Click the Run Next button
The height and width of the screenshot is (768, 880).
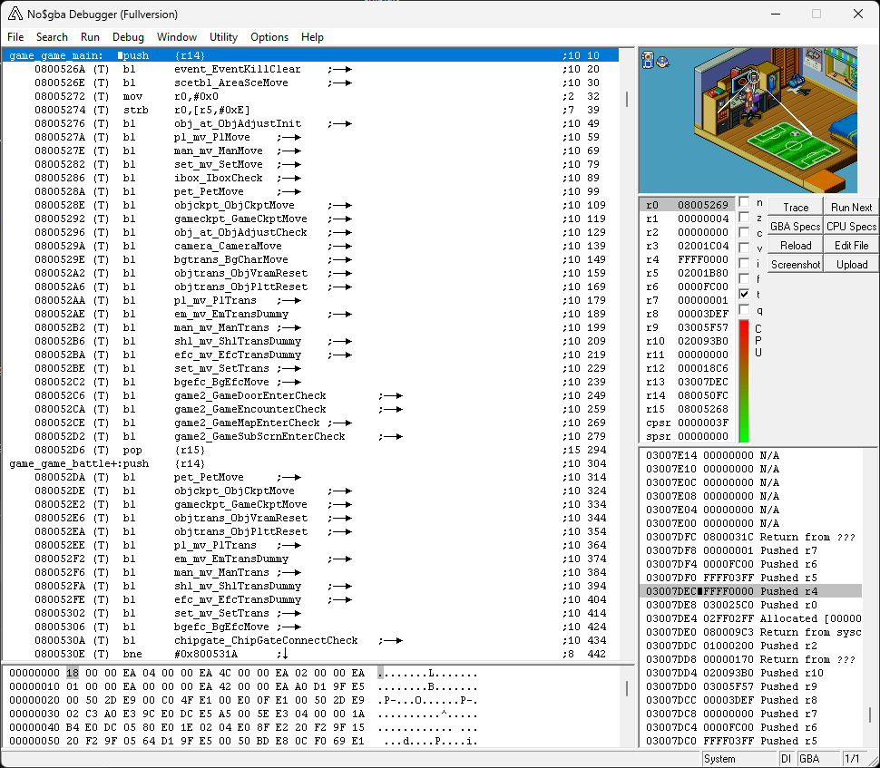pyautogui.click(x=851, y=207)
